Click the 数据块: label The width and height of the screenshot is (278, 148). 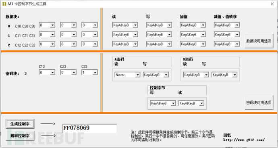(12, 17)
